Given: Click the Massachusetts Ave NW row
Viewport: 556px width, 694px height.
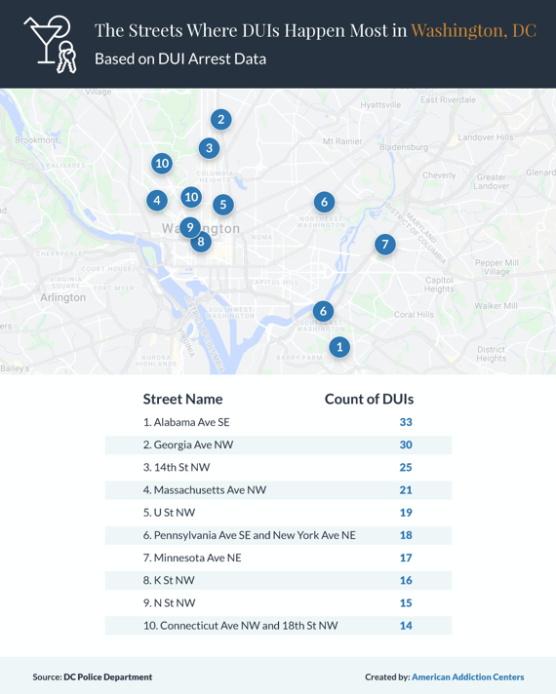Looking at the screenshot, I should pos(278,490).
